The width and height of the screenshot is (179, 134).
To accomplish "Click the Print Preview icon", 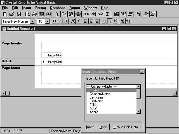I will (x=28, y=14).
